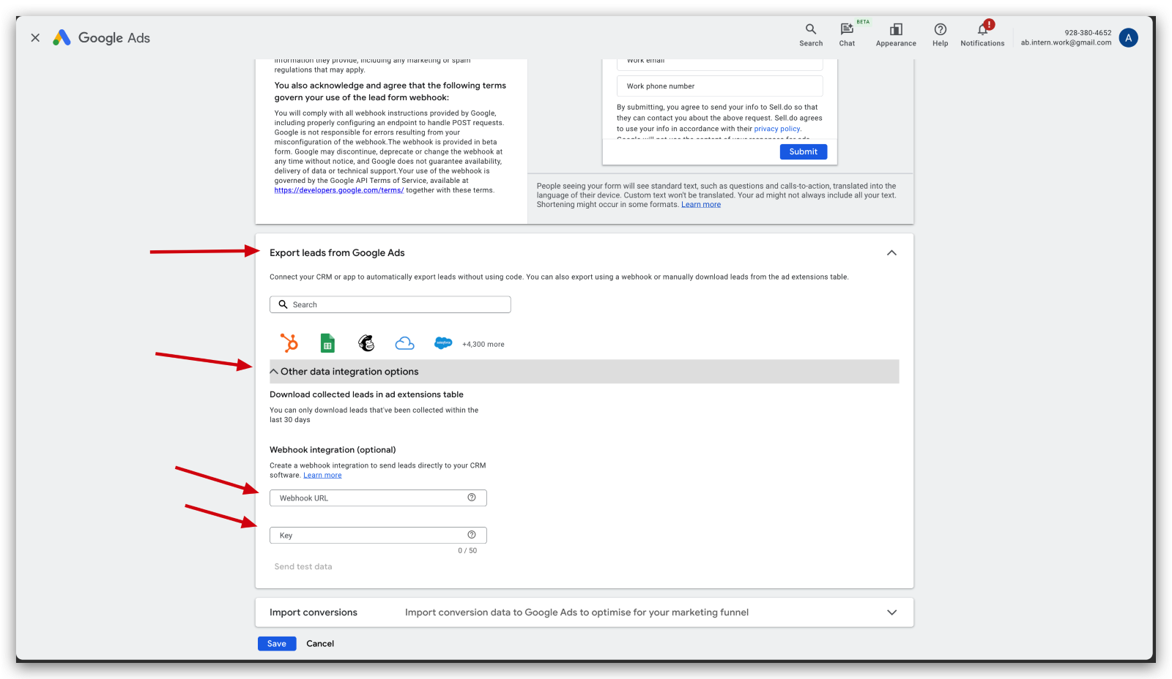This screenshot has height=679, width=1172.
Task: Select the Mailchimp integration icon
Action: point(366,343)
